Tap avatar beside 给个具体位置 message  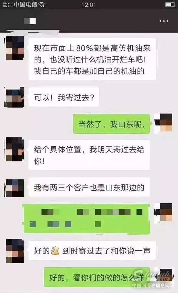pyautogui.click(x=15, y=150)
